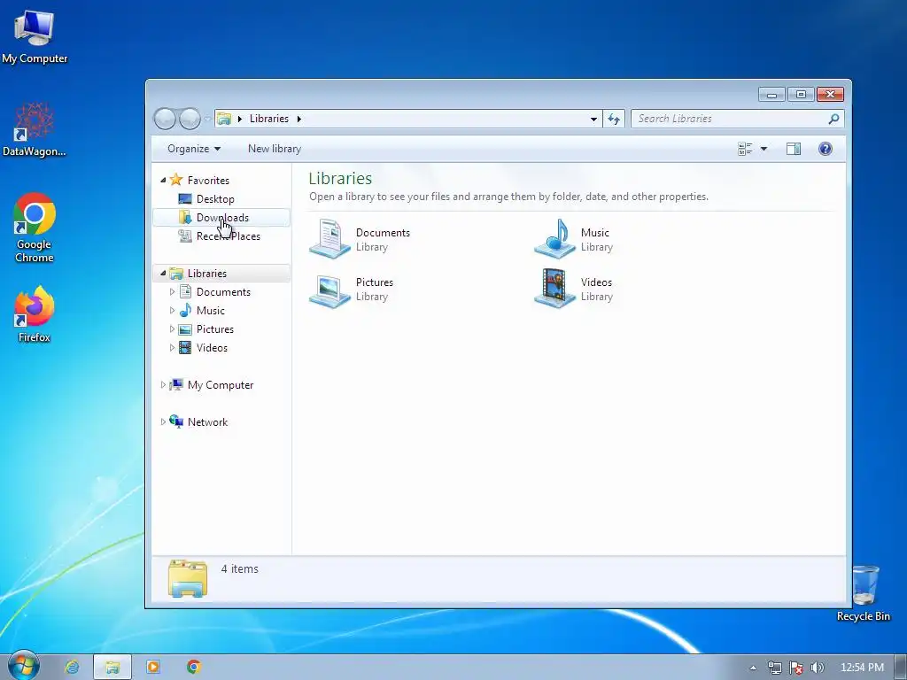Expand Documents in the navigation tree

coord(172,292)
